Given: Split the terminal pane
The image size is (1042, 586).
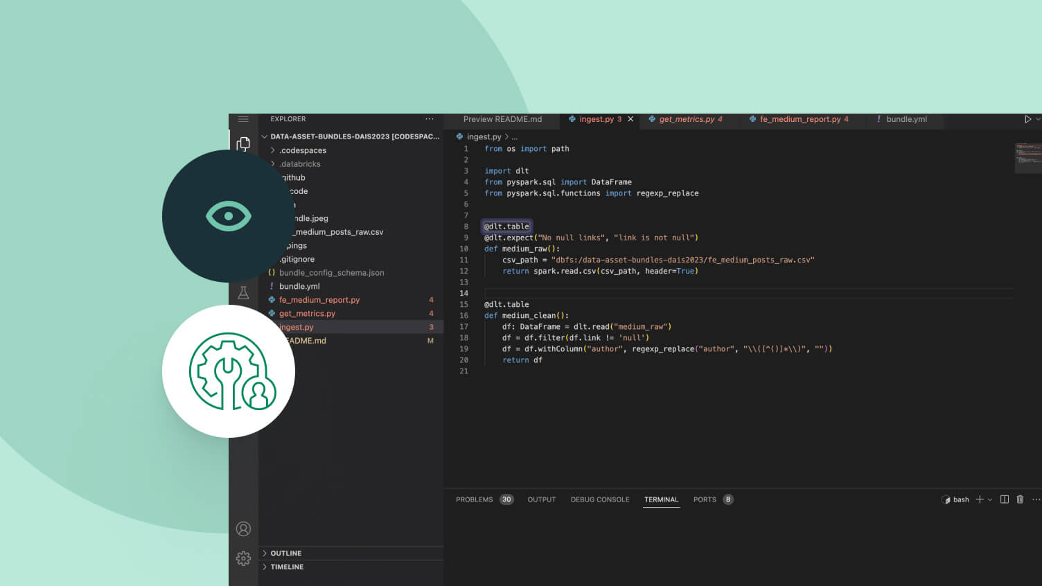Looking at the screenshot, I should (x=1004, y=499).
